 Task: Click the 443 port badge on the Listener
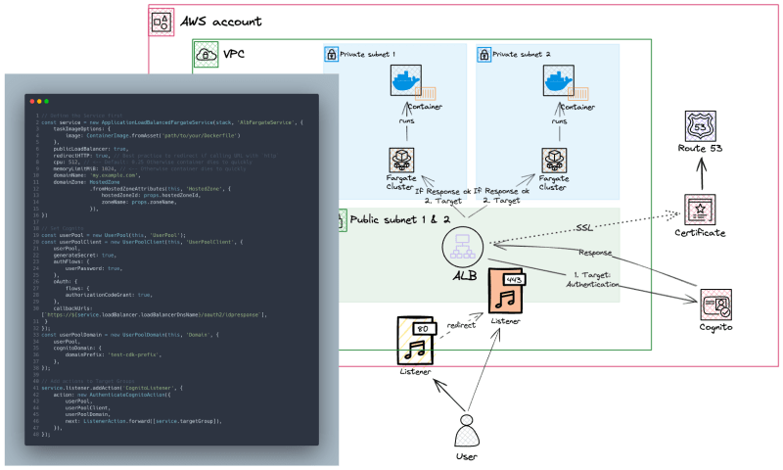(x=513, y=279)
